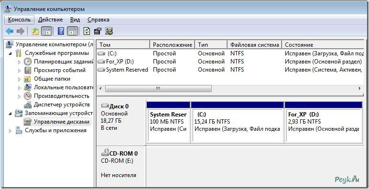
Task: Open Help via the question mark icon
Action: [x=61, y=31]
